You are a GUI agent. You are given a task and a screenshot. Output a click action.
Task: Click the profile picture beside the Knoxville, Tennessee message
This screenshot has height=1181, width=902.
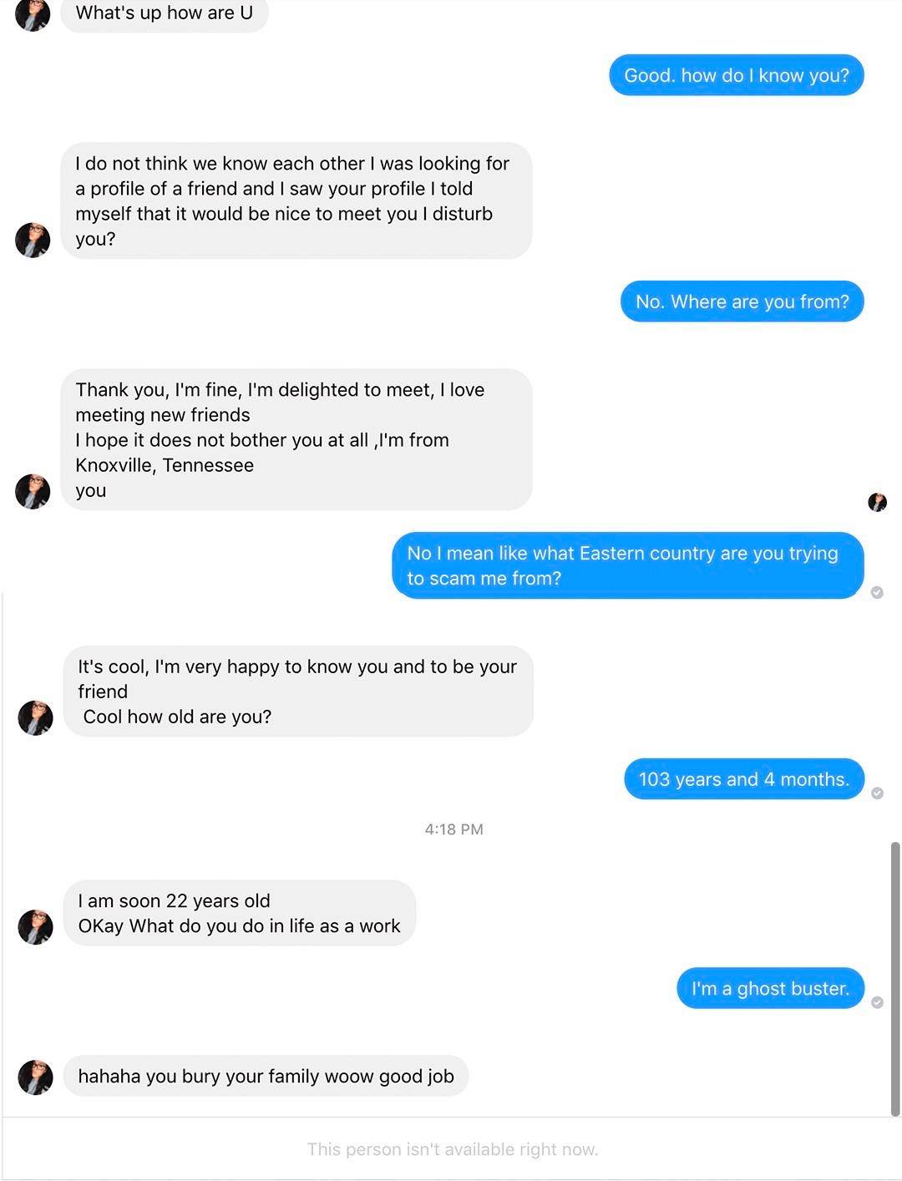coord(33,491)
